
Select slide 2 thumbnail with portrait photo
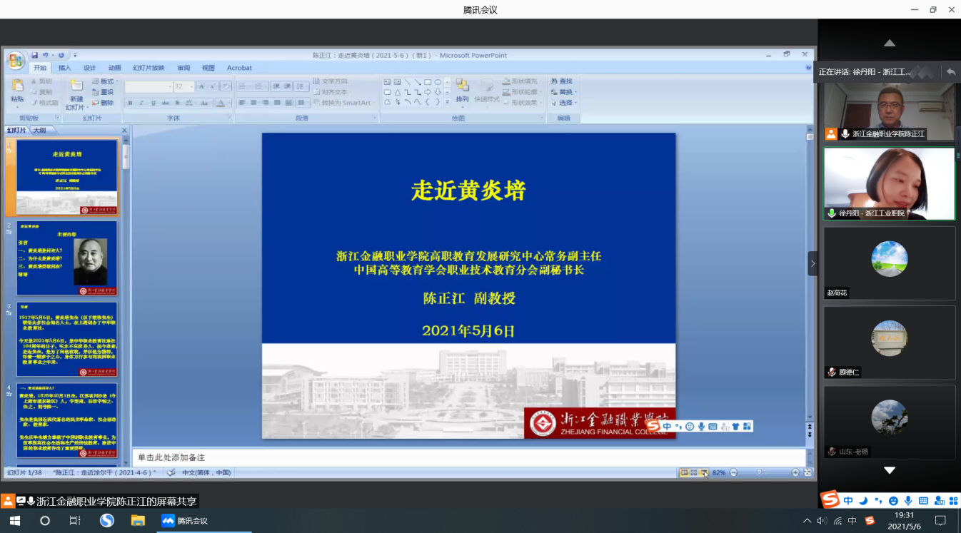click(66, 258)
